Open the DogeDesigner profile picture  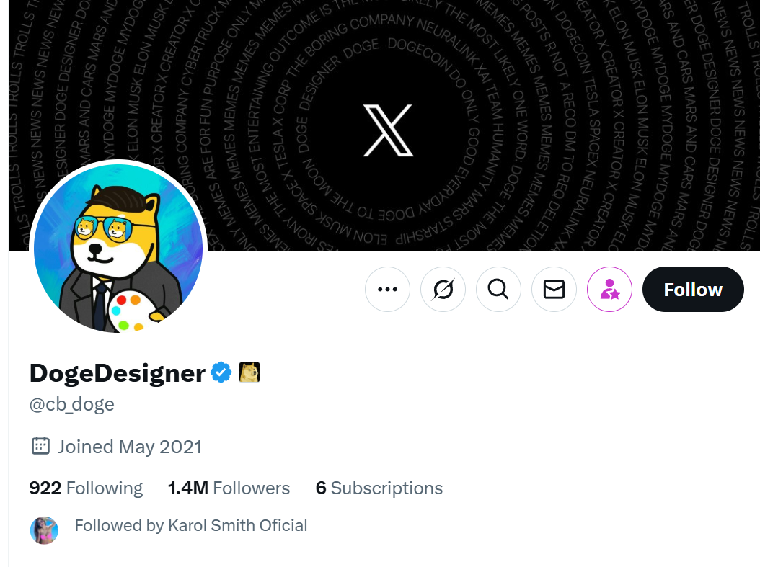[x=118, y=248]
